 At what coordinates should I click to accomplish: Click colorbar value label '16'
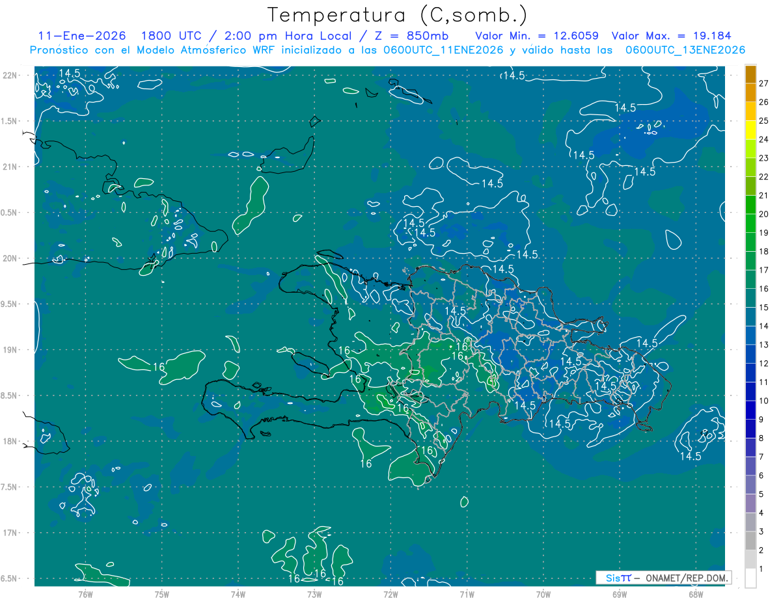[x=763, y=289]
